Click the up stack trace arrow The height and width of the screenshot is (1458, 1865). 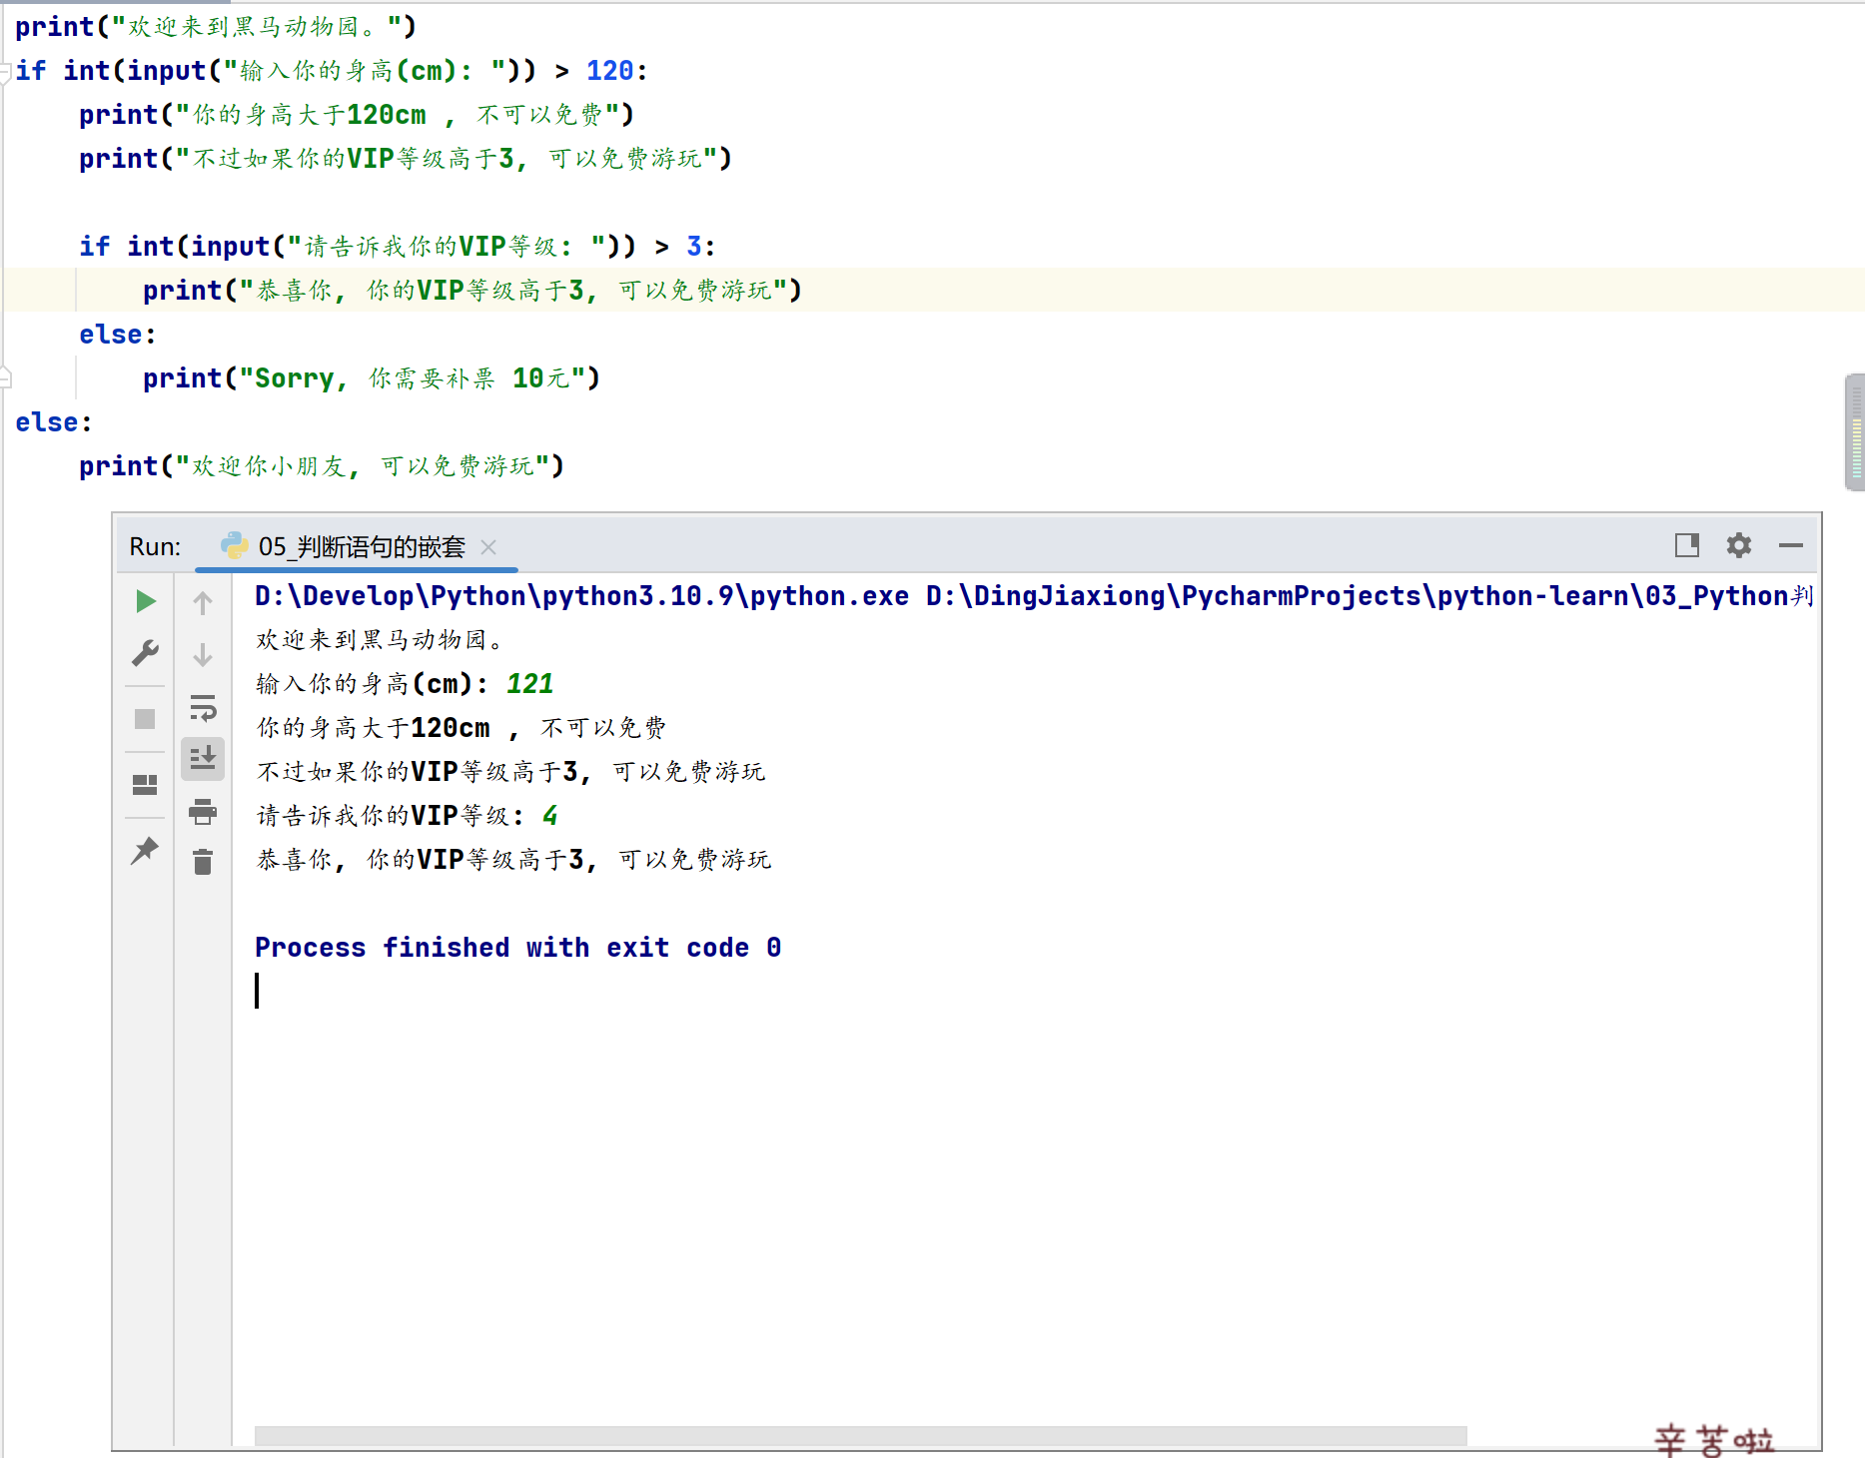coord(203,603)
